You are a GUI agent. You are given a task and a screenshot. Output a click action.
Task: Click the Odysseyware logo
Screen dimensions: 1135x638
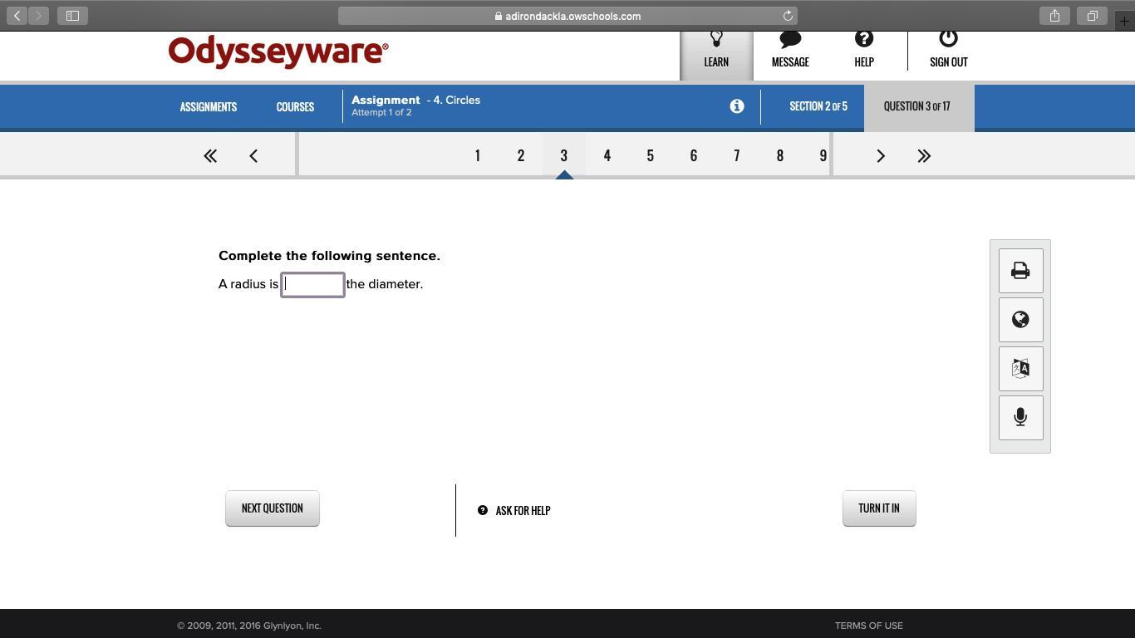[x=278, y=52]
